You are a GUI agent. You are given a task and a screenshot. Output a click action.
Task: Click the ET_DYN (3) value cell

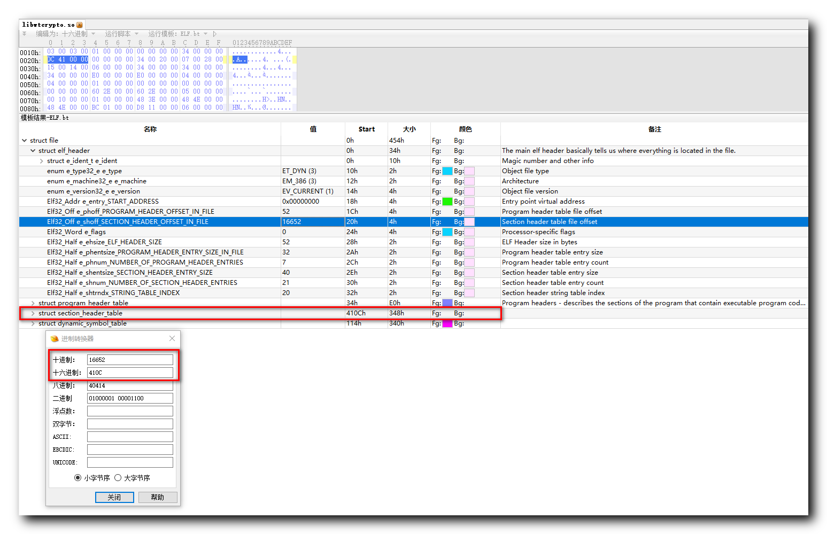click(x=313, y=171)
